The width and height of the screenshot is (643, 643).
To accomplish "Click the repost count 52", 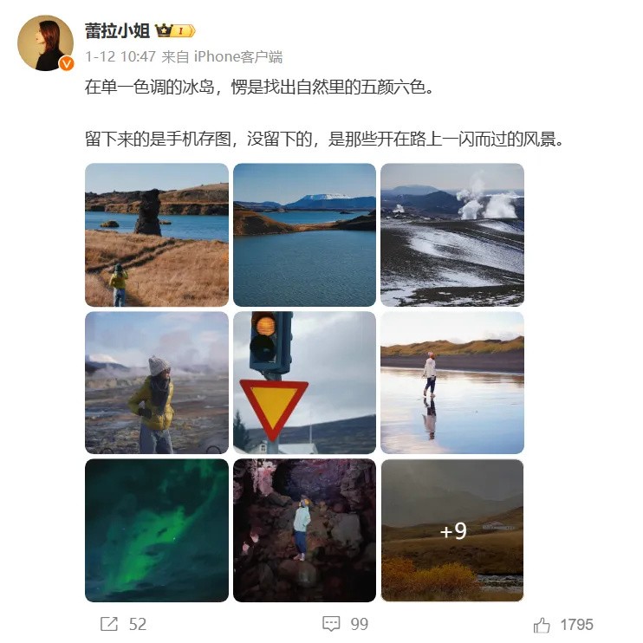I will [138, 625].
